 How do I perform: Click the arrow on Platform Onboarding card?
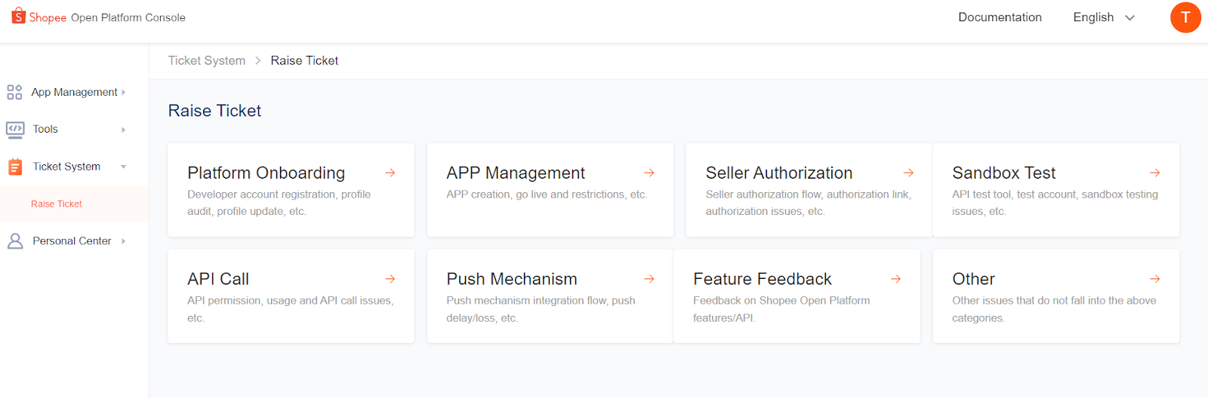pos(390,173)
